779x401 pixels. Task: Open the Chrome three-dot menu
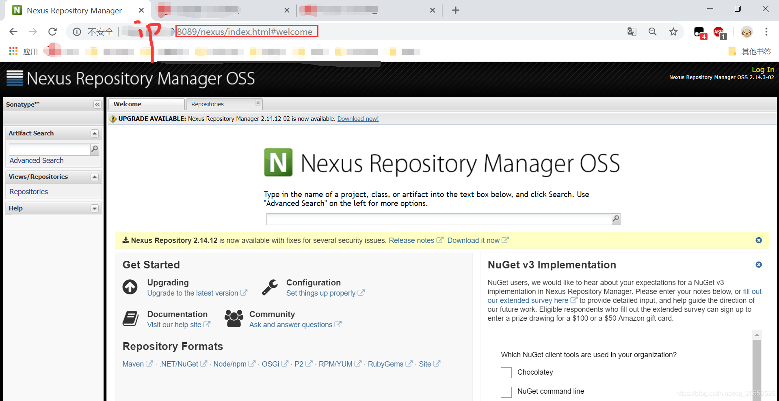[766, 32]
